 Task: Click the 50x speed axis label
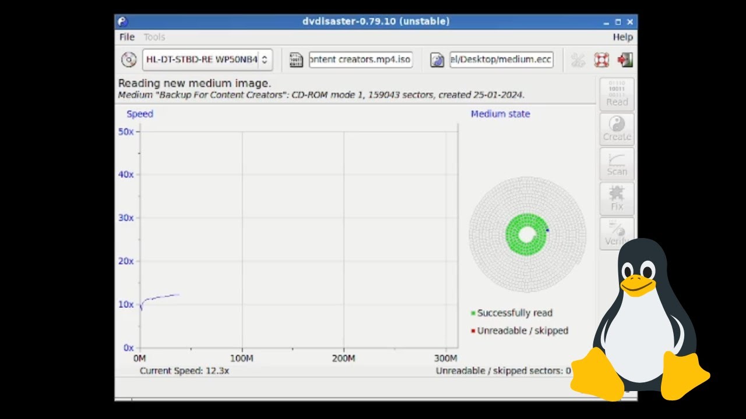pyautogui.click(x=126, y=132)
